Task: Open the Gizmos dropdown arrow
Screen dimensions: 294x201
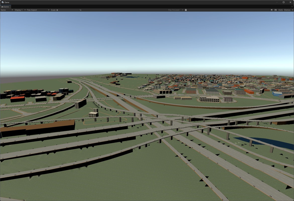Action: pos(292,10)
